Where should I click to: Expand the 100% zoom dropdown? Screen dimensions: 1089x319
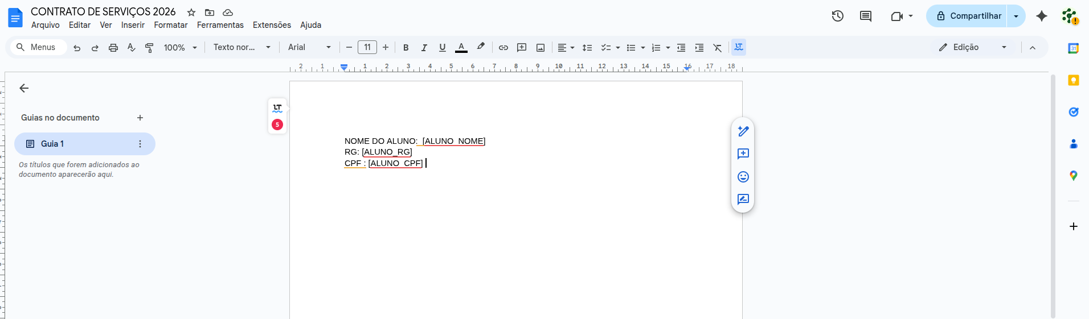pyautogui.click(x=180, y=48)
